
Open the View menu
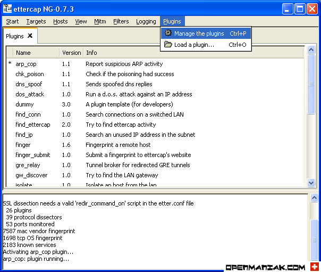point(81,21)
